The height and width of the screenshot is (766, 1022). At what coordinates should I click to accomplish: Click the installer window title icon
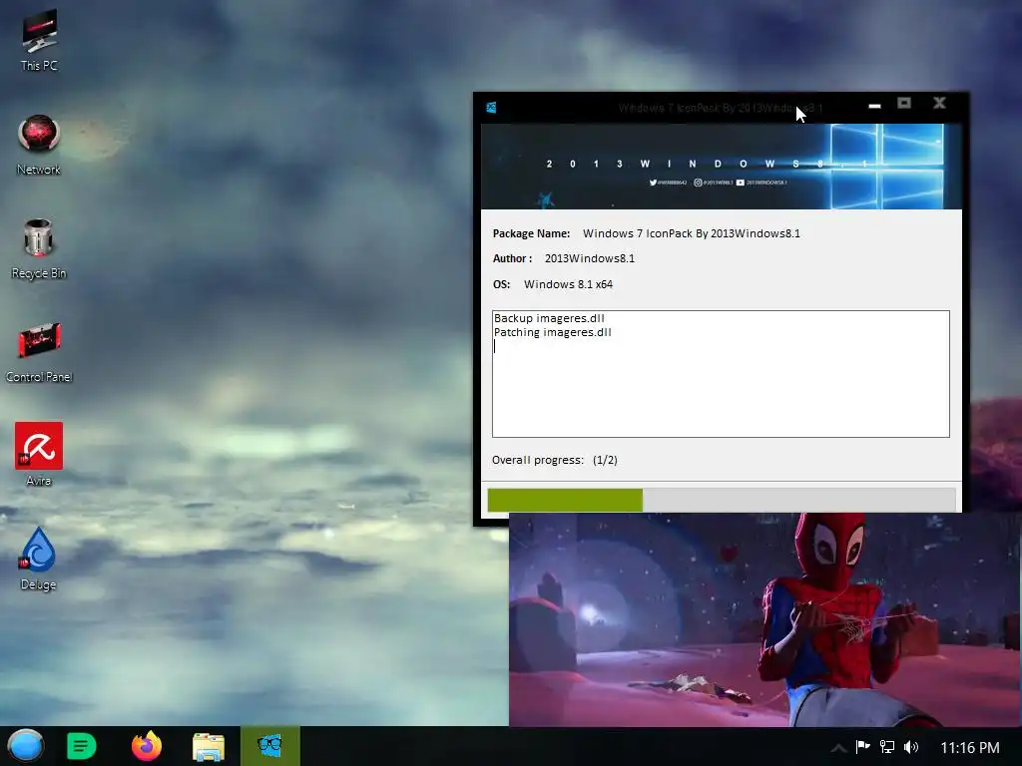click(x=491, y=108)
